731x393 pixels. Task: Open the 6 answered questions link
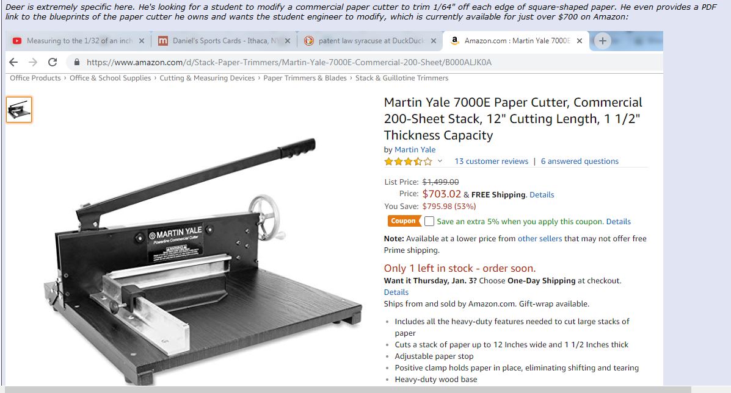(580, 161)
